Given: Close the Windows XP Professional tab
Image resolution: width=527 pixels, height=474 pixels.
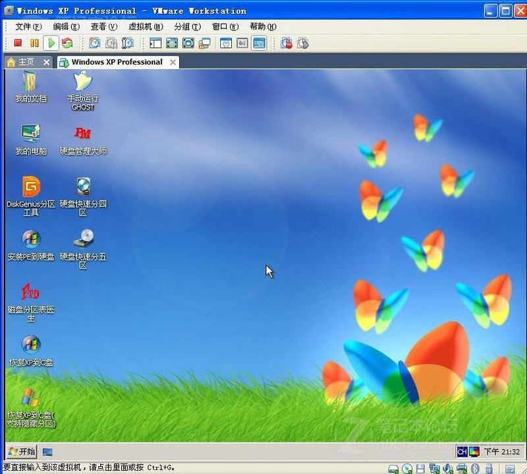Looking at the screenshot, I should coord(173,62).
